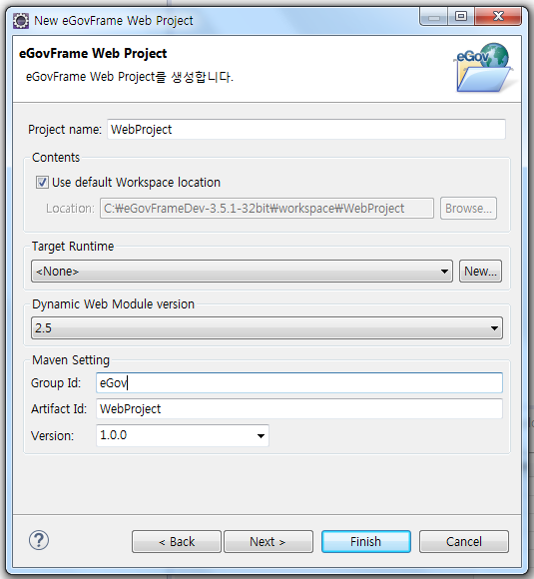Close the dialog window
This screenshot has width=534, height=579.
[x=498, y=16]
